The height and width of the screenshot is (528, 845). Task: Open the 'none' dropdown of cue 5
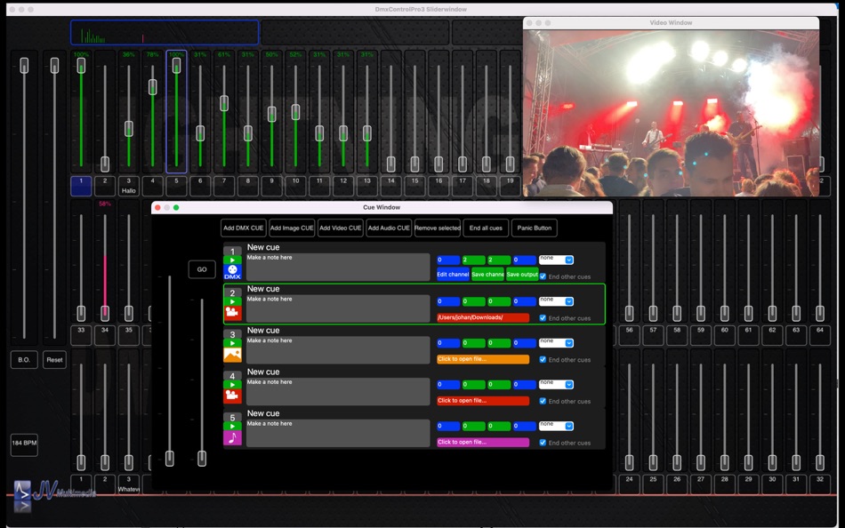pos(556,426)
